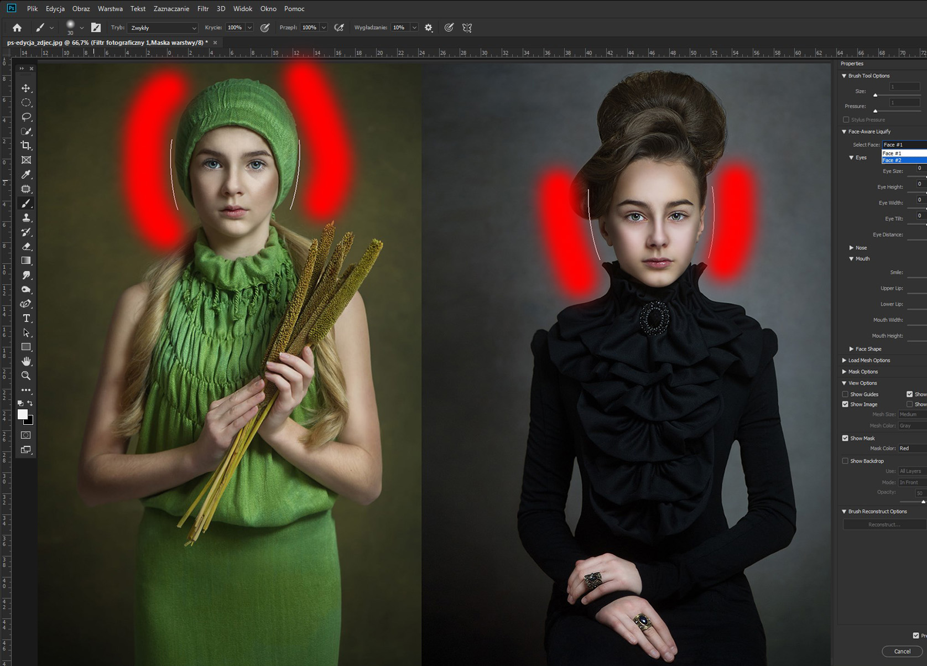Uncheck the Show Mask checkbox
927x666 pixels.
845,438
